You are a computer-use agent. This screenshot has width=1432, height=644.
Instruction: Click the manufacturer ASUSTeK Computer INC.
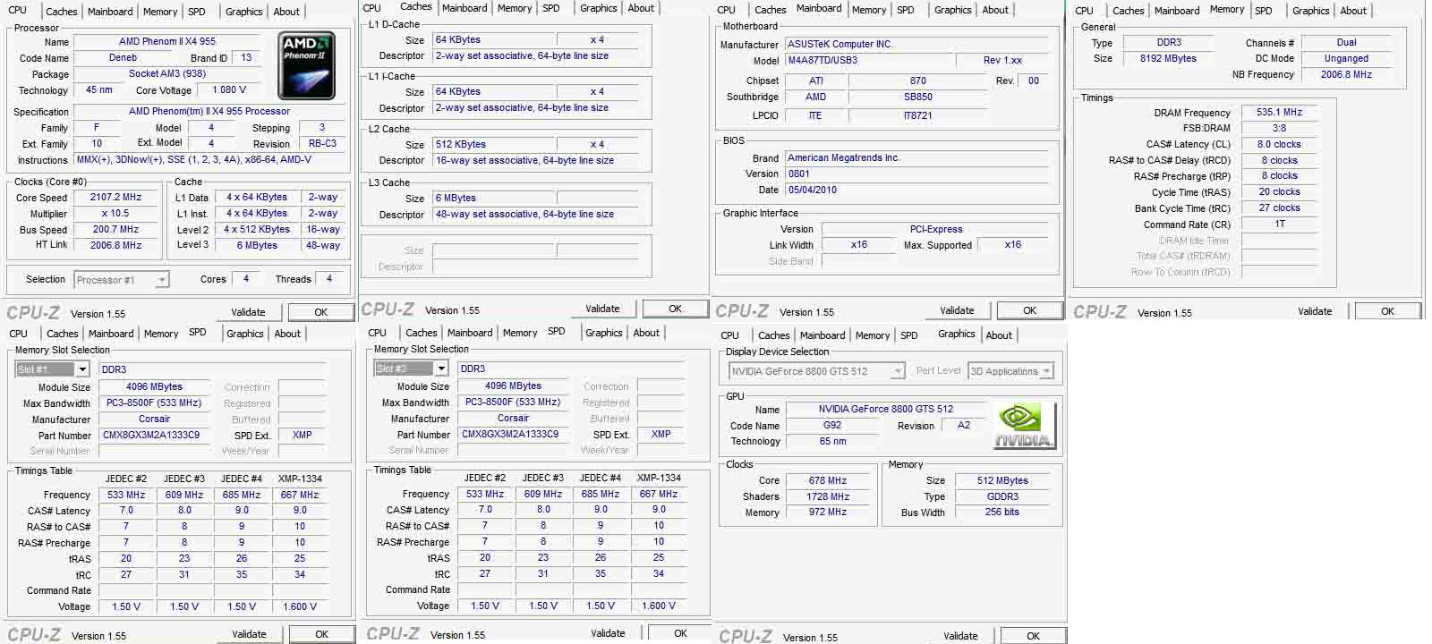coord(840,45)
